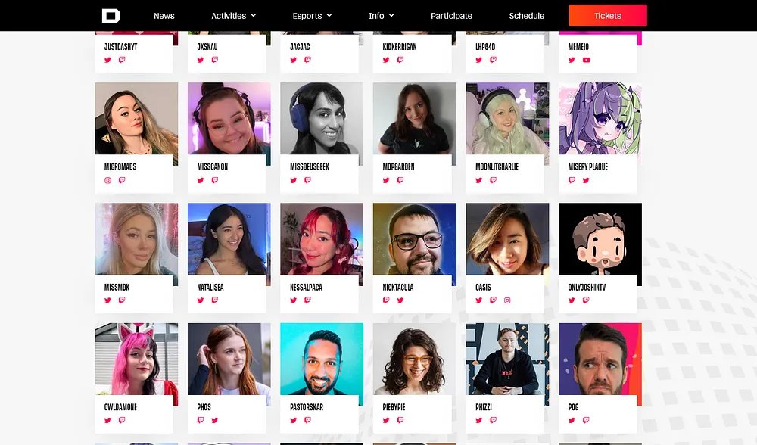Open NESSALPACA's Twitter icon
Image resolution: width=757 pixels, height=445 pixels.
[293, 300]
